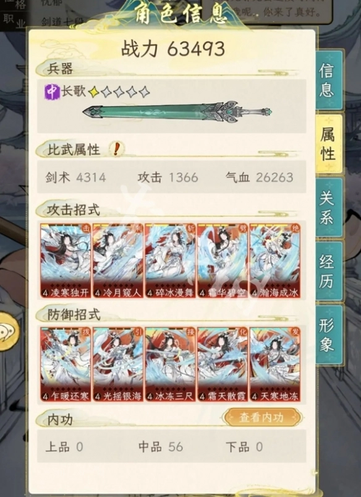The image size is (361, 497).
Task: Open the 关系 side tab
Action: pos(329,207)
